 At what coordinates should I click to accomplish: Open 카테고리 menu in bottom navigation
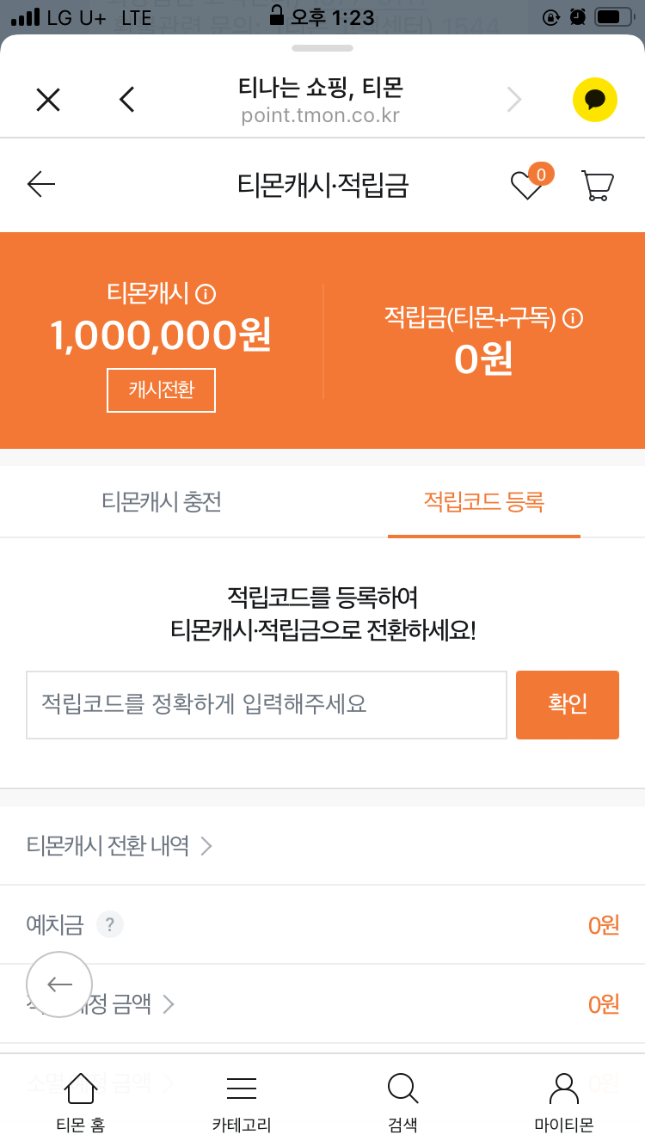(242, 1101)
